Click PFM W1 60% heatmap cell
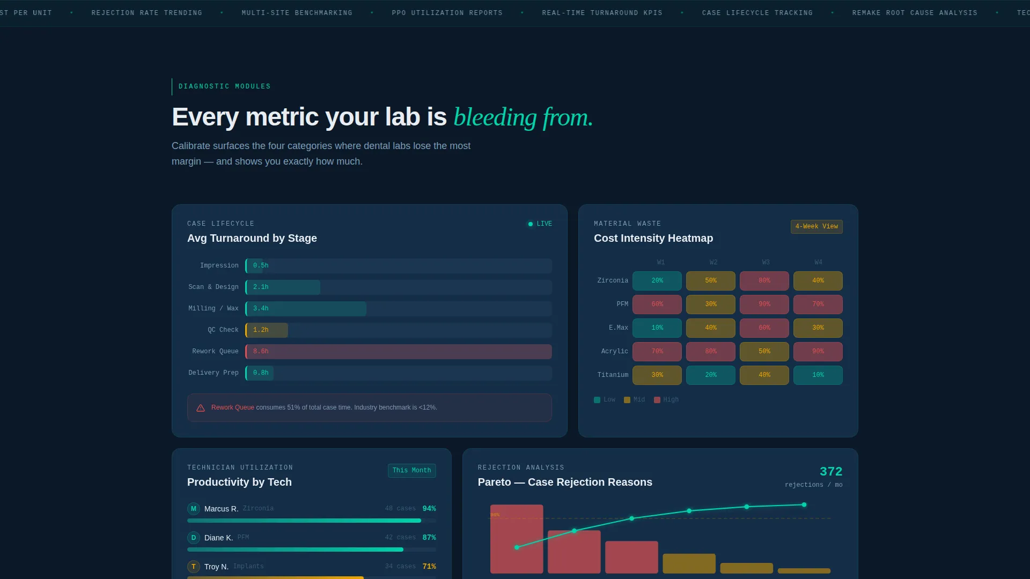1030x579 pixels. coord(657,305)
